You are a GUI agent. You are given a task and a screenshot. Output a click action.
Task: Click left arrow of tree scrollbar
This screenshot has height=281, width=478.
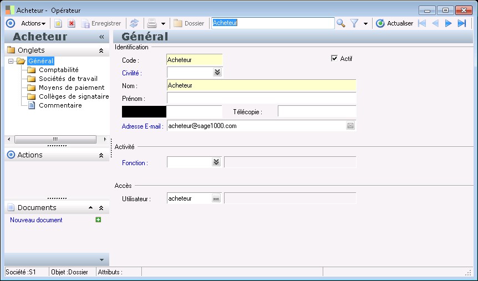[x=9, y=139]
